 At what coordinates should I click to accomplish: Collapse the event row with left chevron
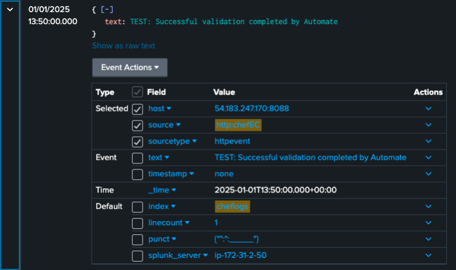coord(10,10)
